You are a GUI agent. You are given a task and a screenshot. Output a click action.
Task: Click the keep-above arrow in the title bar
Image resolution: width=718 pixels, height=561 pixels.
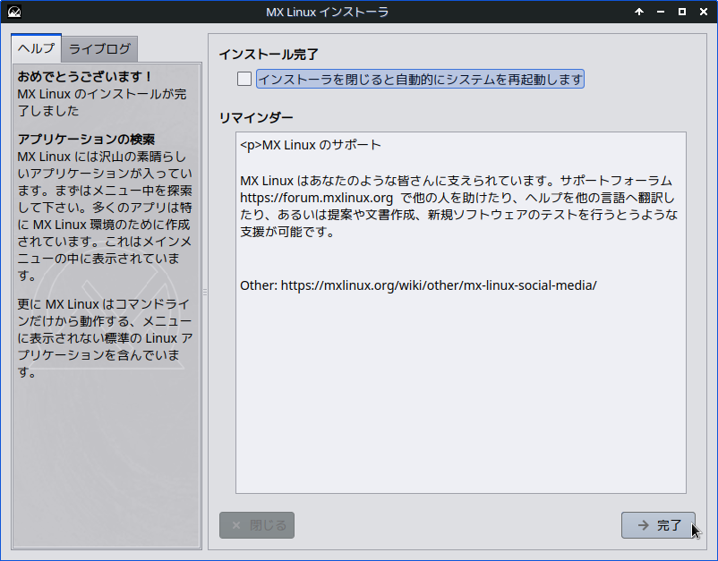pyautogui.click(x=639, y=12)
